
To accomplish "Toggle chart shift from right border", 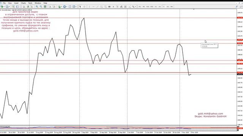I will [x=54, y=7].
